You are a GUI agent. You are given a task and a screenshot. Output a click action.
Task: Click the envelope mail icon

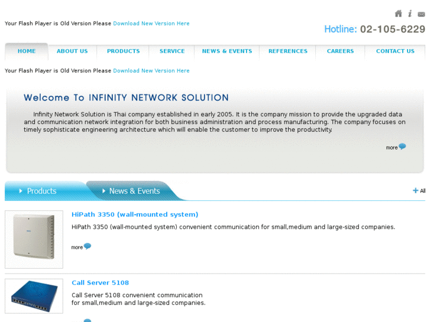pos(421,14)
